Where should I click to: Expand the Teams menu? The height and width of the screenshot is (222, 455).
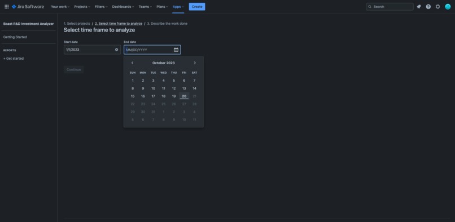[145, 7]
